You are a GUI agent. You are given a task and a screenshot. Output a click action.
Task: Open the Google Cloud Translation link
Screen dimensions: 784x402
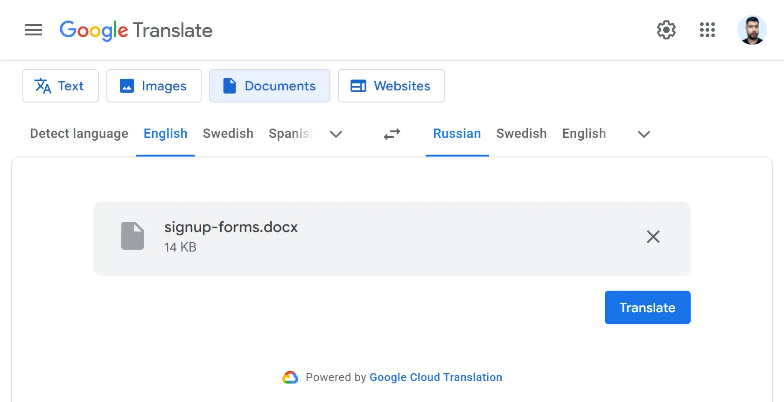[436, 377]
